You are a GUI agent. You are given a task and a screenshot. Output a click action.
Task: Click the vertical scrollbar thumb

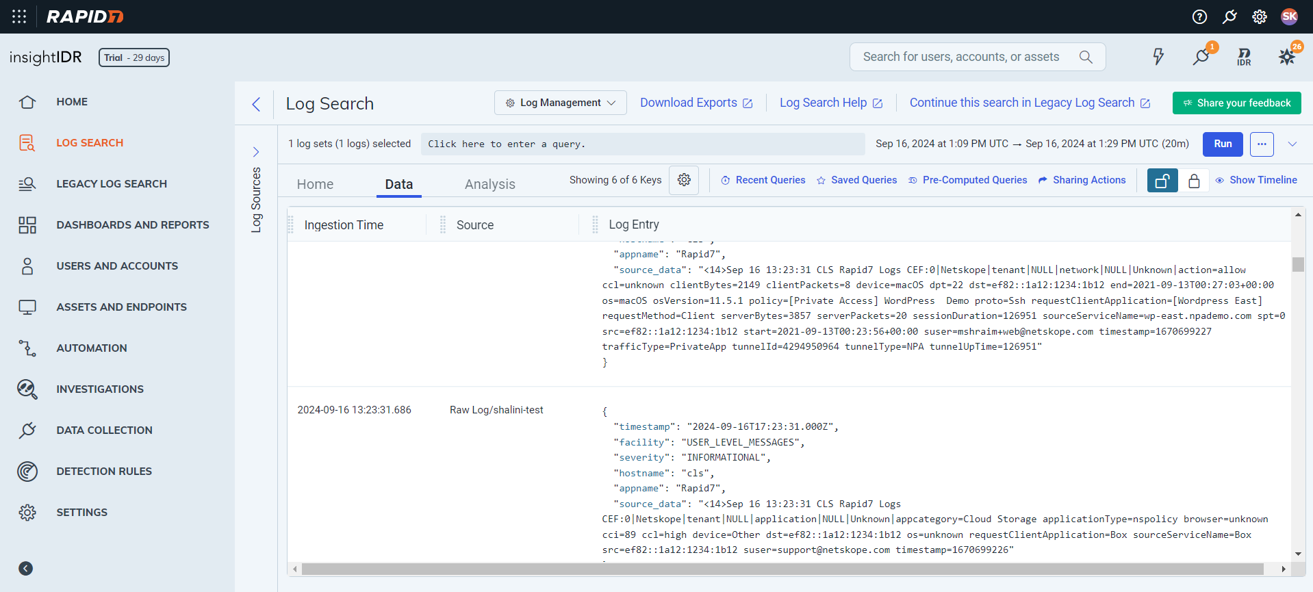(x=1298, y=264)
